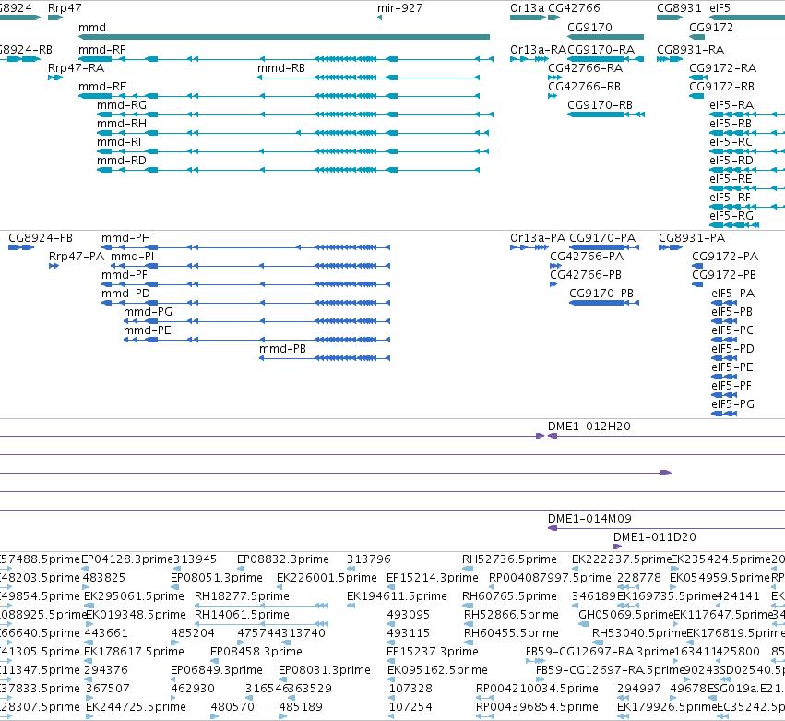Click the mmd gene span bar
Image resolution: width=785 pixels, height=721 pixels.
284,37
